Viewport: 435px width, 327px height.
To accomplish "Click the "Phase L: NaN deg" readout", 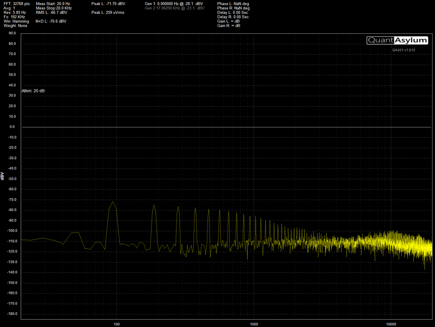I will coord(233,4).
